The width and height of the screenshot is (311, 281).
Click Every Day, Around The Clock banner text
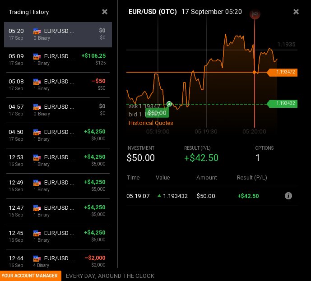coord(110,276)
